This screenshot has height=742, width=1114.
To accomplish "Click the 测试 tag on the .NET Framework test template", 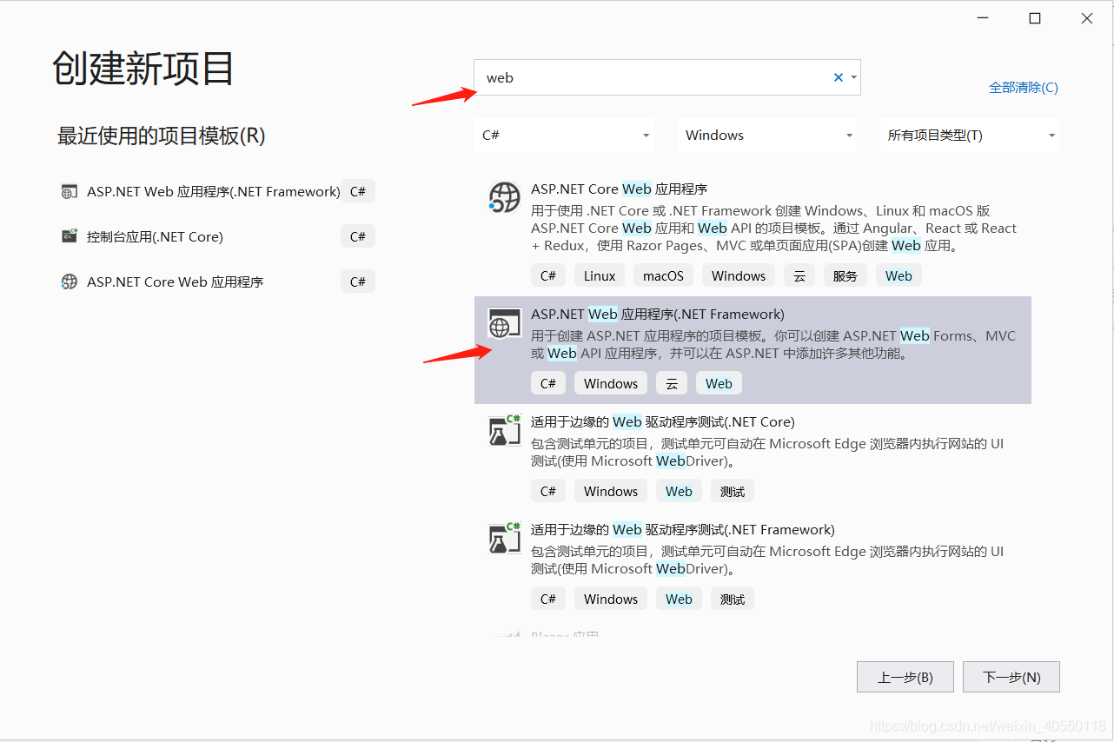I will click(x=733, y=599).
